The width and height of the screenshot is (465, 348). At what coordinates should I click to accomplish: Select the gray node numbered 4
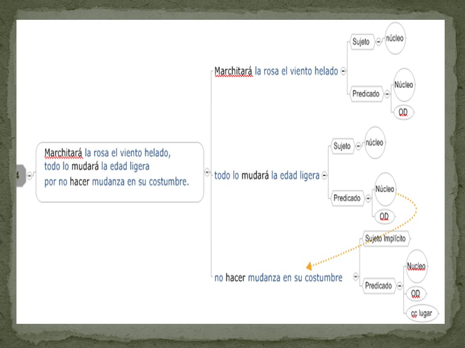click(x=21, y=175)
